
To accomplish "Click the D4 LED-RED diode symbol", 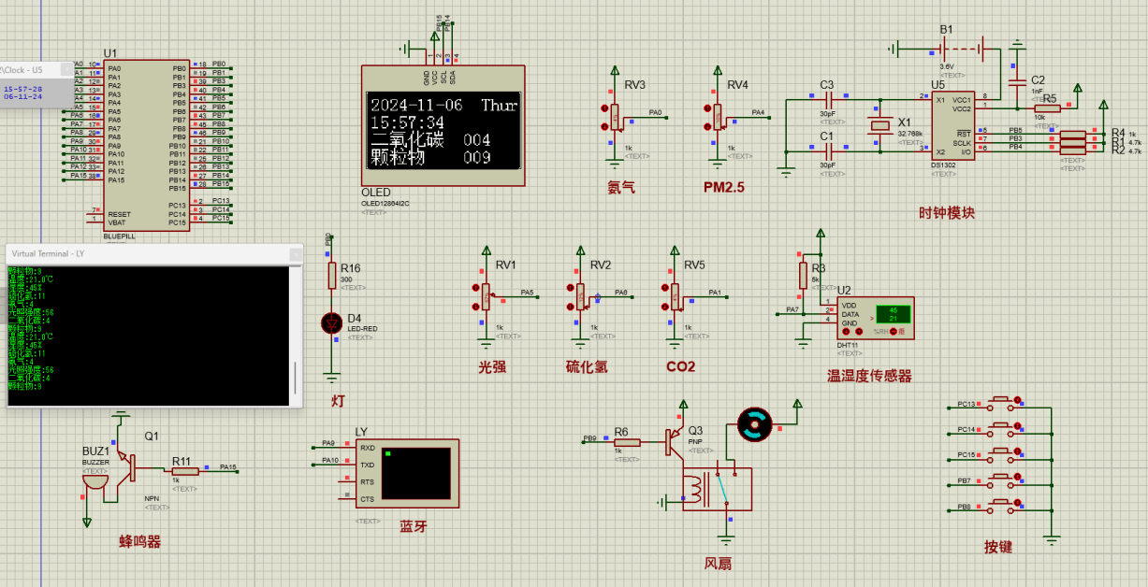I will (x=331, y=323).
